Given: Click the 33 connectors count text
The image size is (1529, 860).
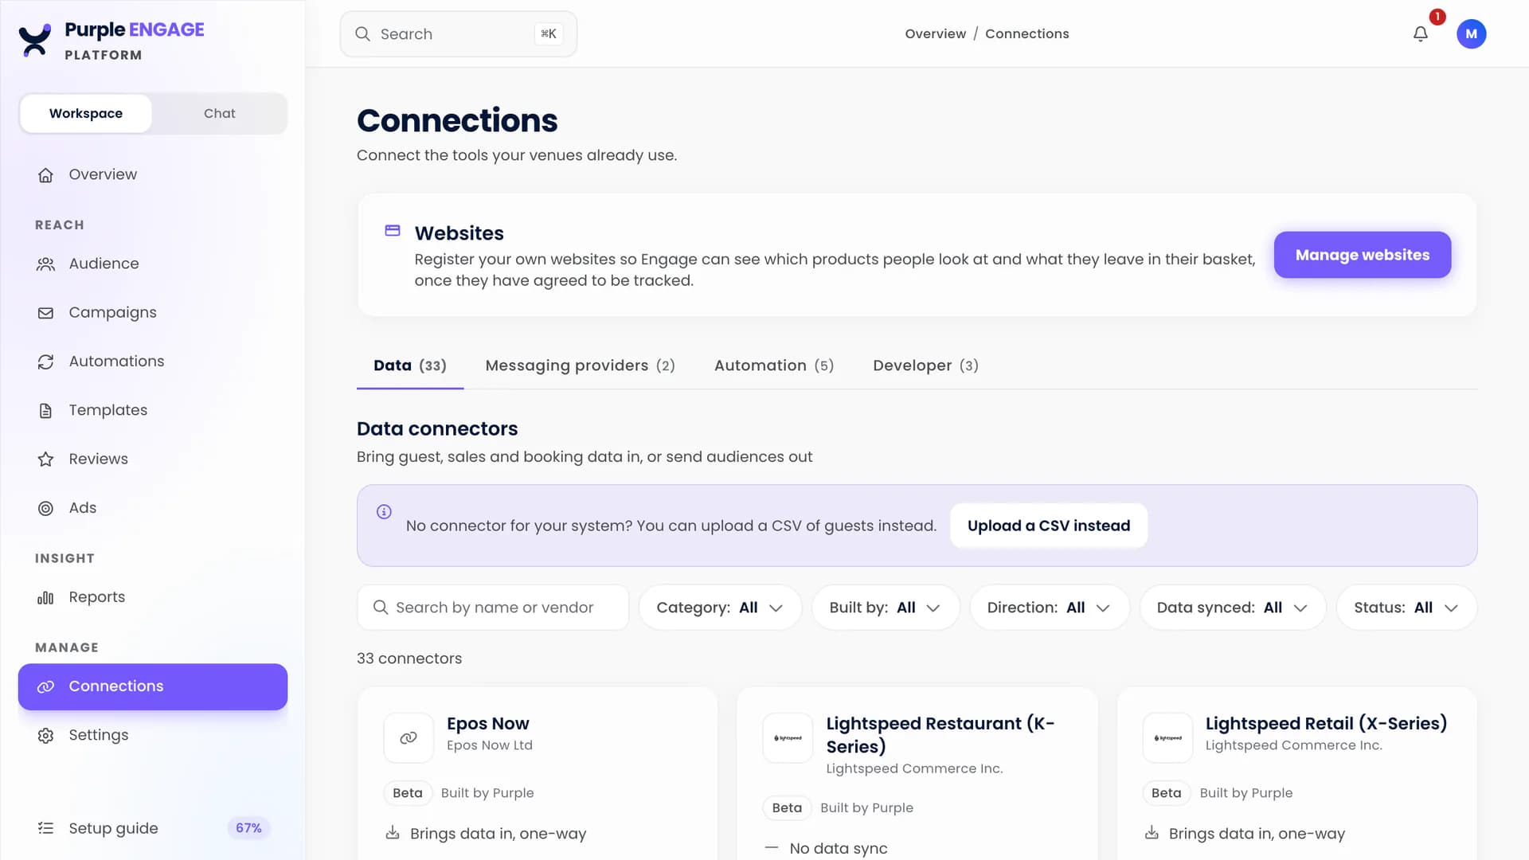Looking at the screenshot, I should pyautogui.click(x=409, y=659).
